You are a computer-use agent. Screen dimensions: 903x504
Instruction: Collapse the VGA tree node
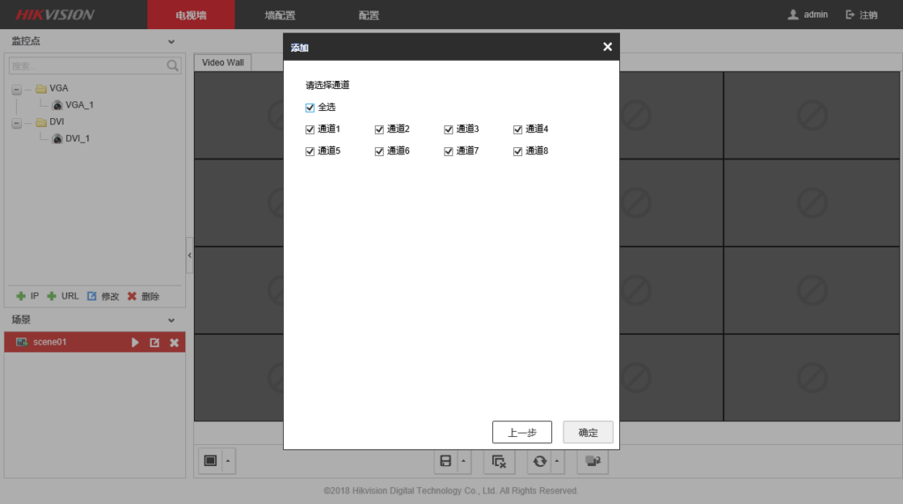[x=17, y=89]
